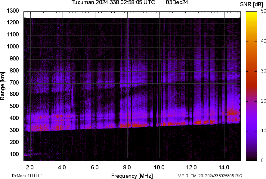
Task: Click the 0 dB colorbar tick label
Action: 262,160
